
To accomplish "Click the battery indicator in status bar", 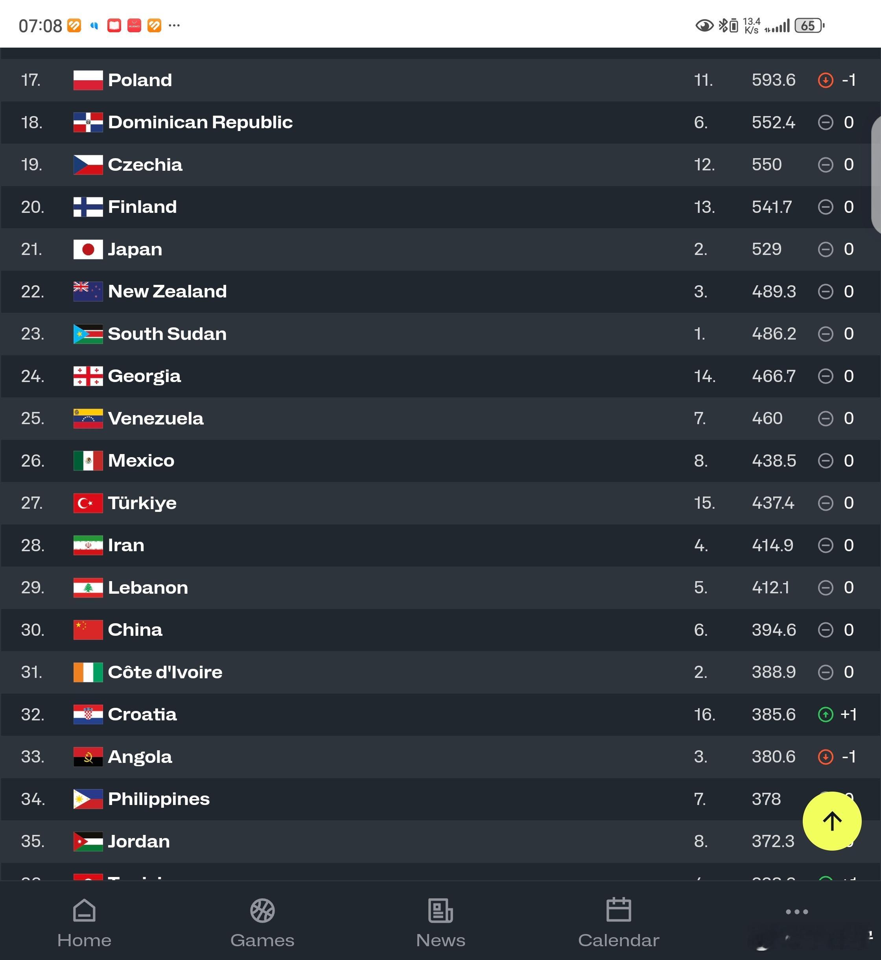I will pos(809,25).
